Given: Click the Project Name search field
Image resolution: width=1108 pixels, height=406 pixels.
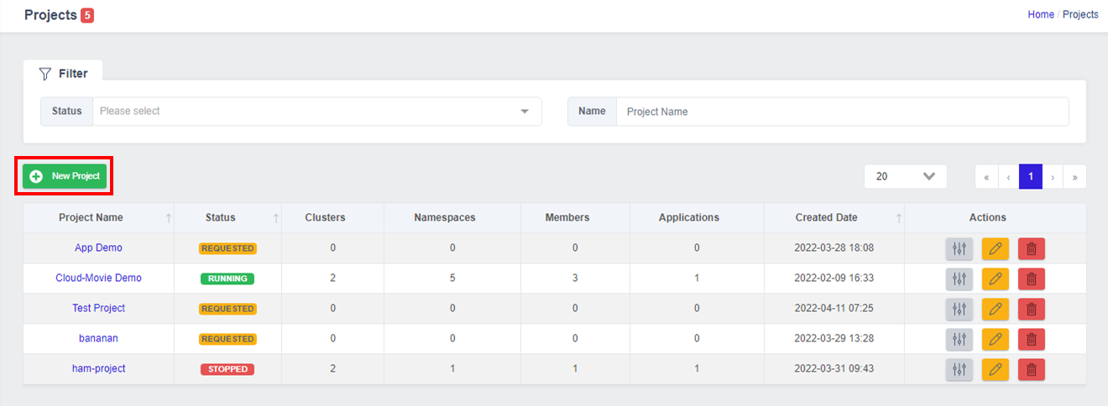Looking at the screenshot, I should tap(843, 111).
